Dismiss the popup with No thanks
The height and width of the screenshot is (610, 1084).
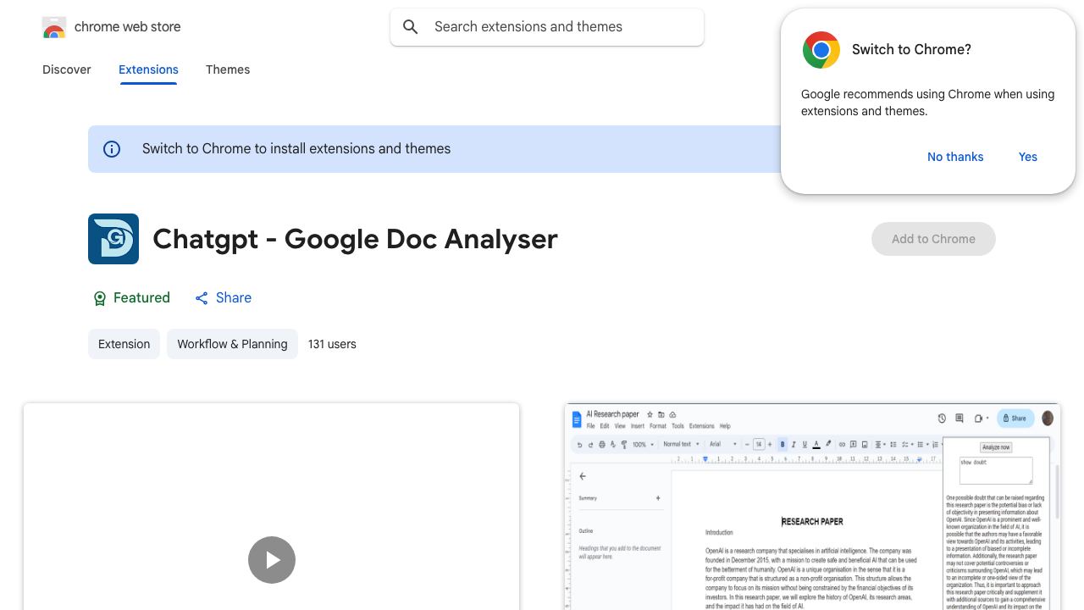click(955, 157)
